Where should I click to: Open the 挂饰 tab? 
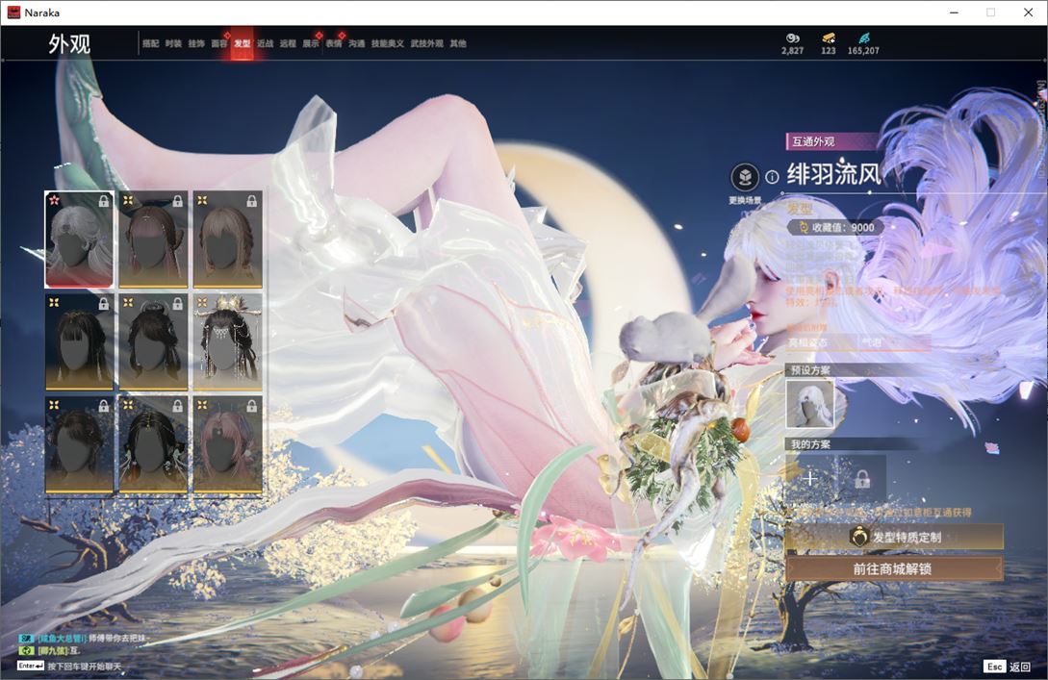tap(195, 43)
